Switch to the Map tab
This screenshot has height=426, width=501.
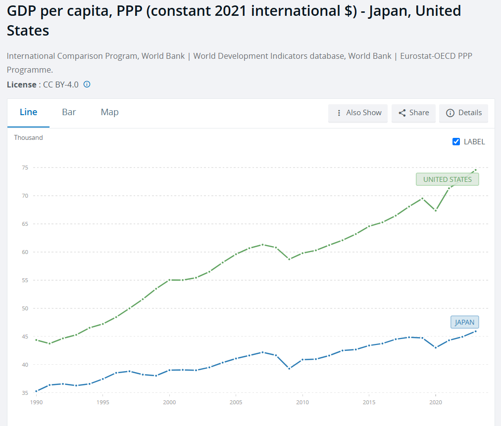point(109,112)
